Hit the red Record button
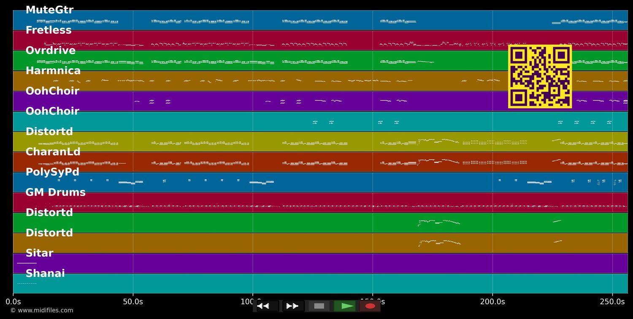 tap(370, 306)
